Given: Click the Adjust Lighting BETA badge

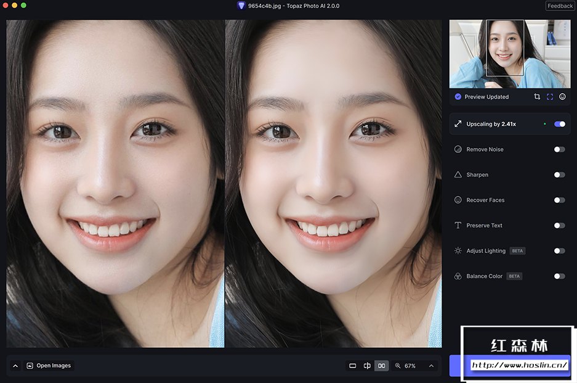Looking at the screenshot, I should point(517,250).
